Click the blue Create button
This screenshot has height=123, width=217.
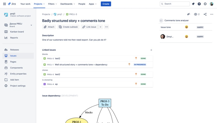pos(106,4)
